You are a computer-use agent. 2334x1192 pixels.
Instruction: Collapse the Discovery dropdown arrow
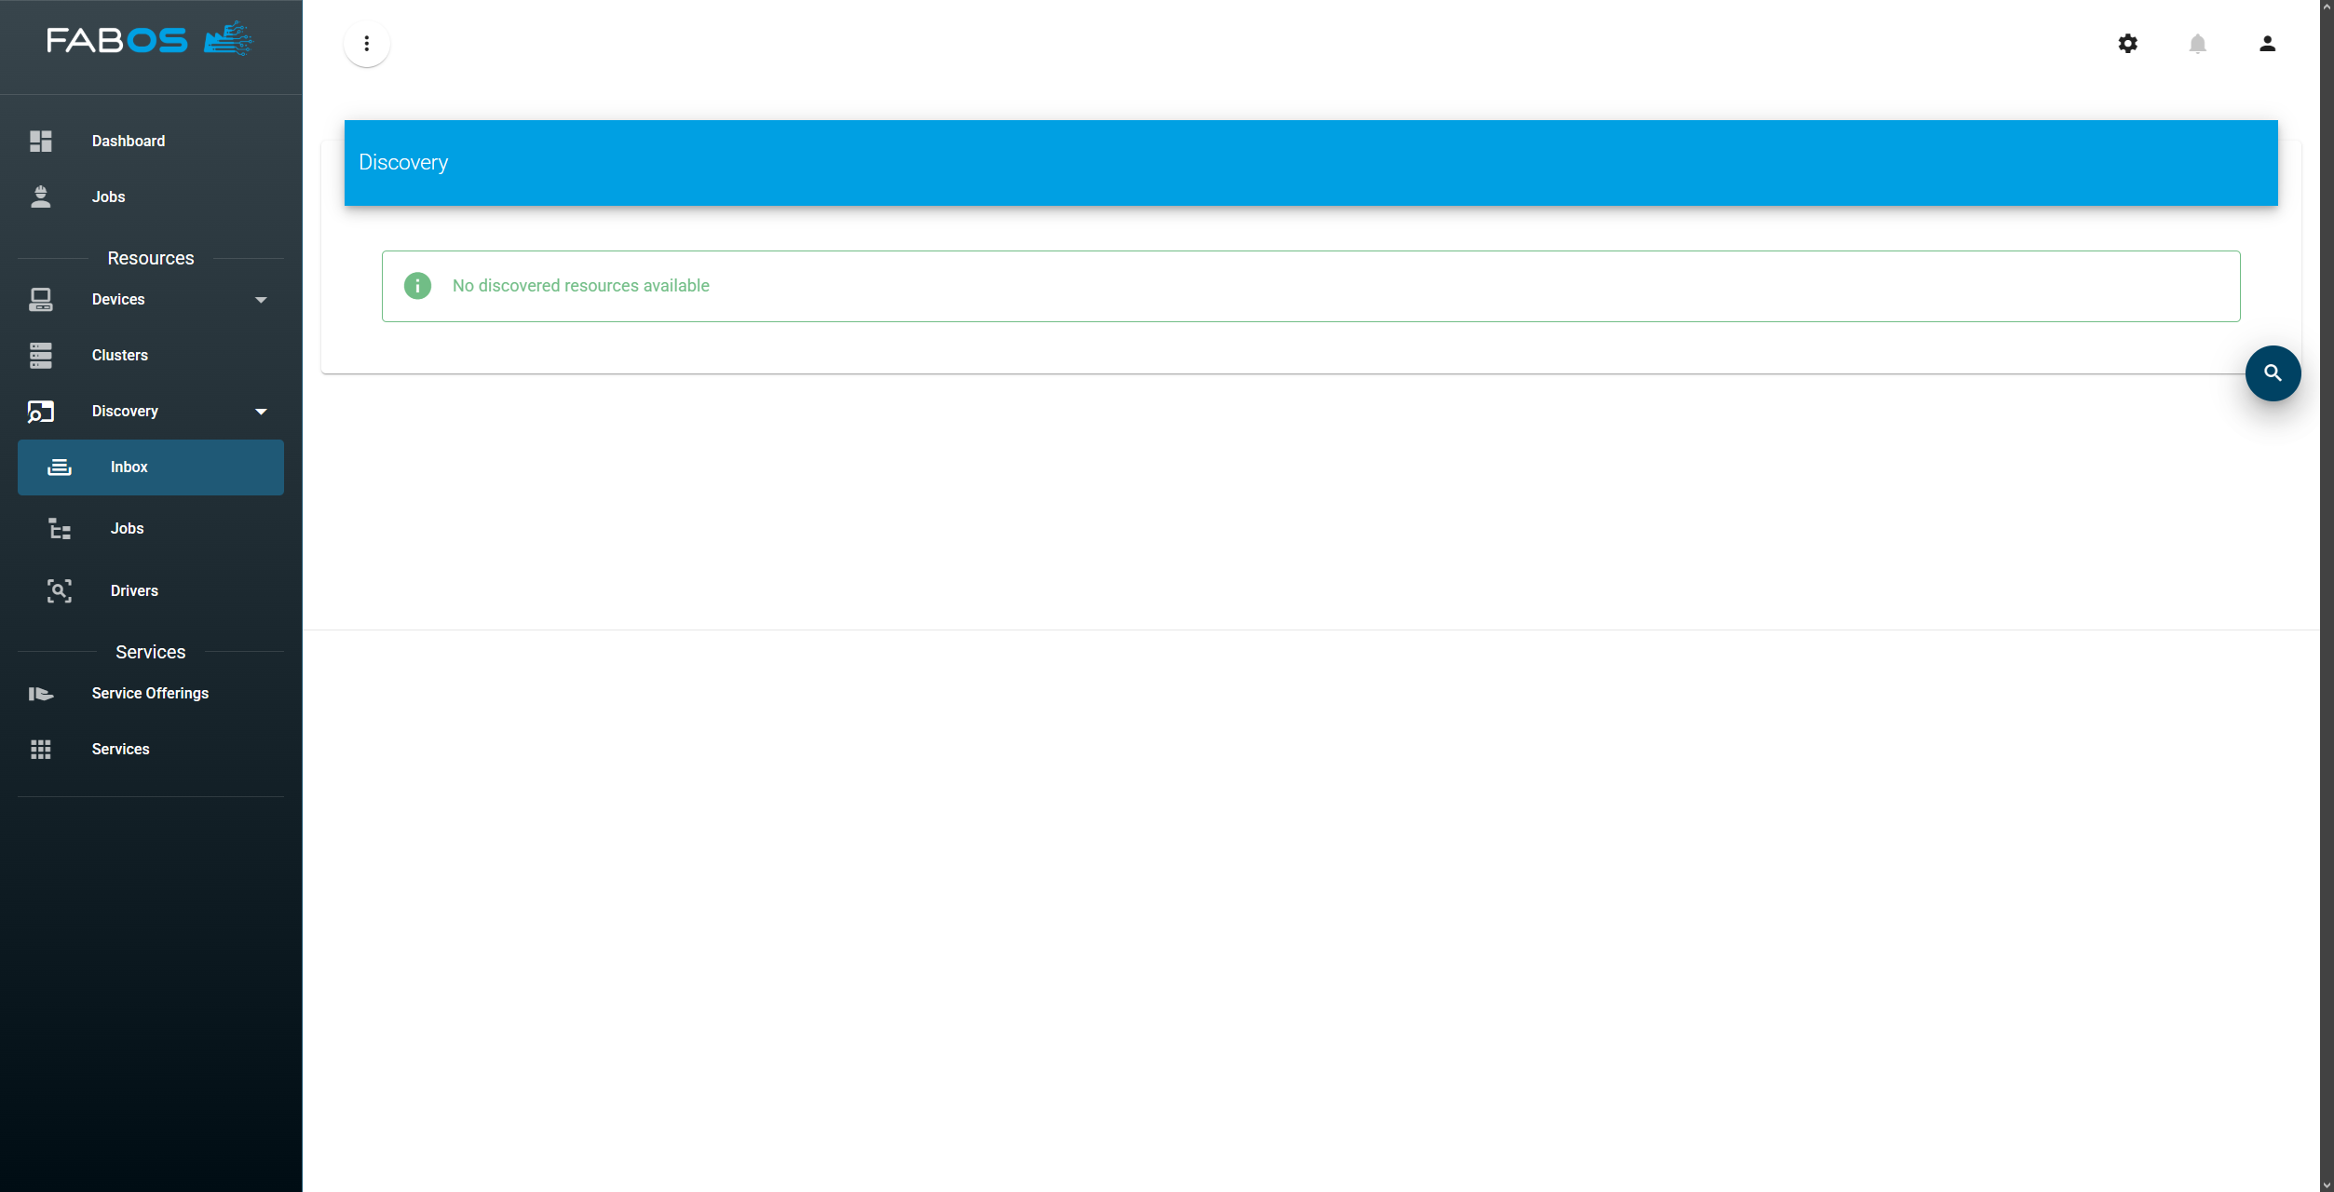click(x=261, y=412)
